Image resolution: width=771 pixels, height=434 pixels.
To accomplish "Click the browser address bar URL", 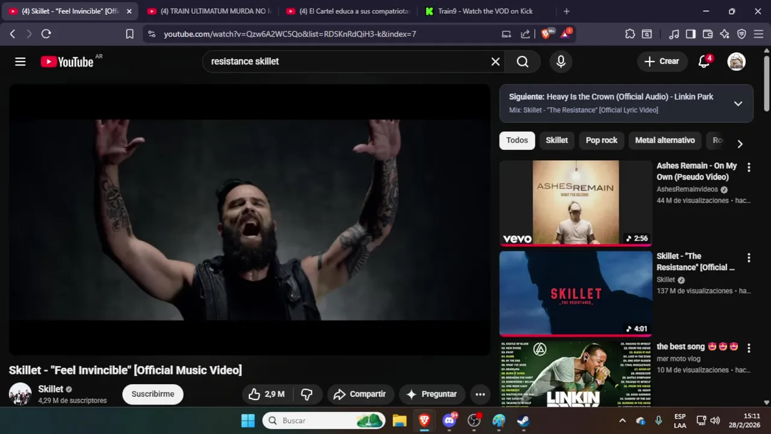I will pyautogui.click(x=290, y=34).
